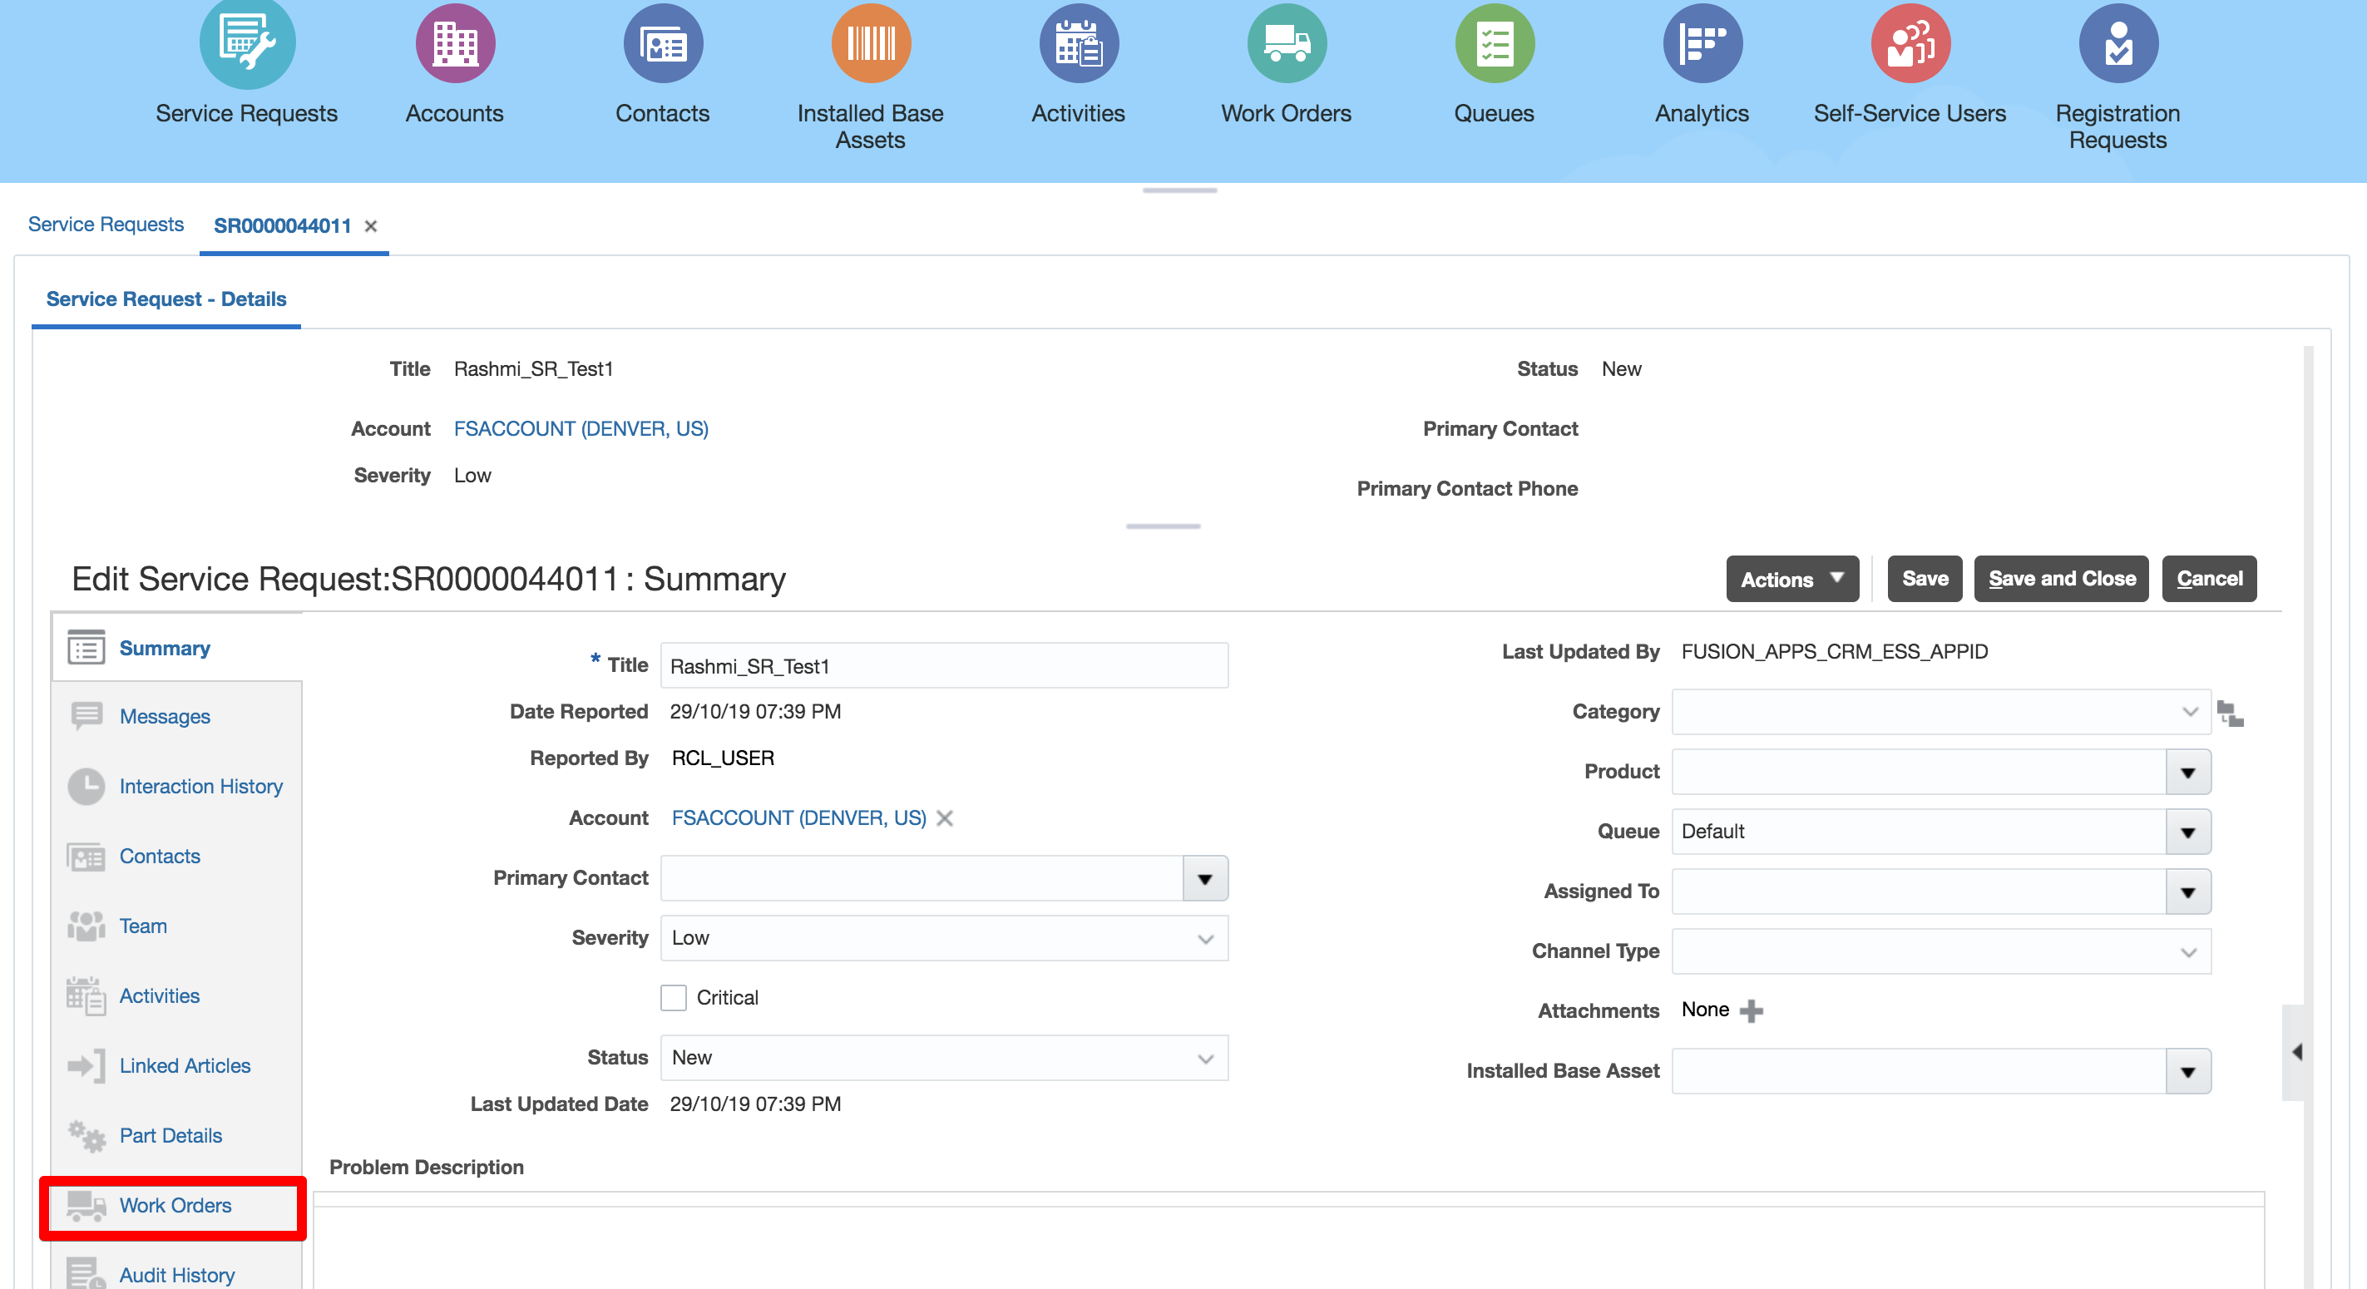This screenshot has width=2367, height=1289.
Task: Switch to the Service Requests tab
Action: (x=106, y=225)
